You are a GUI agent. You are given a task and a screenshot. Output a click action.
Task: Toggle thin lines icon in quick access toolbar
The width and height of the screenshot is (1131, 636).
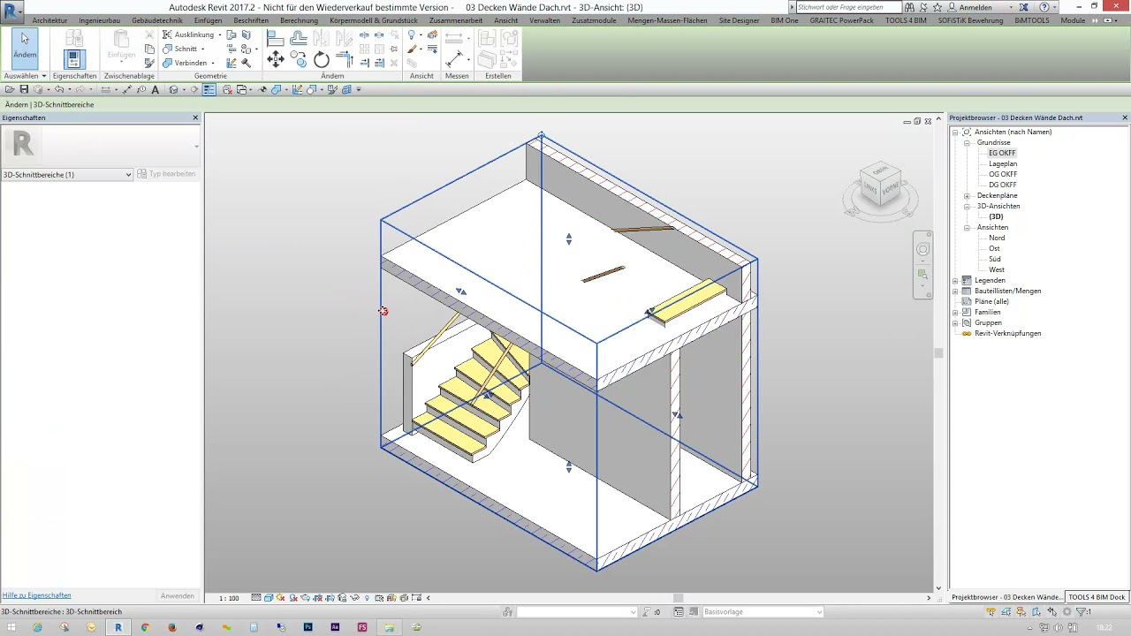tap(209, 89)
